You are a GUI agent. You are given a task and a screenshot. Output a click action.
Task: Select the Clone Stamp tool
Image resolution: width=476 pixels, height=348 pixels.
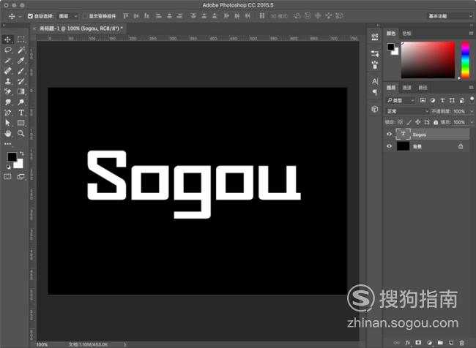click(x=7, y=81)
